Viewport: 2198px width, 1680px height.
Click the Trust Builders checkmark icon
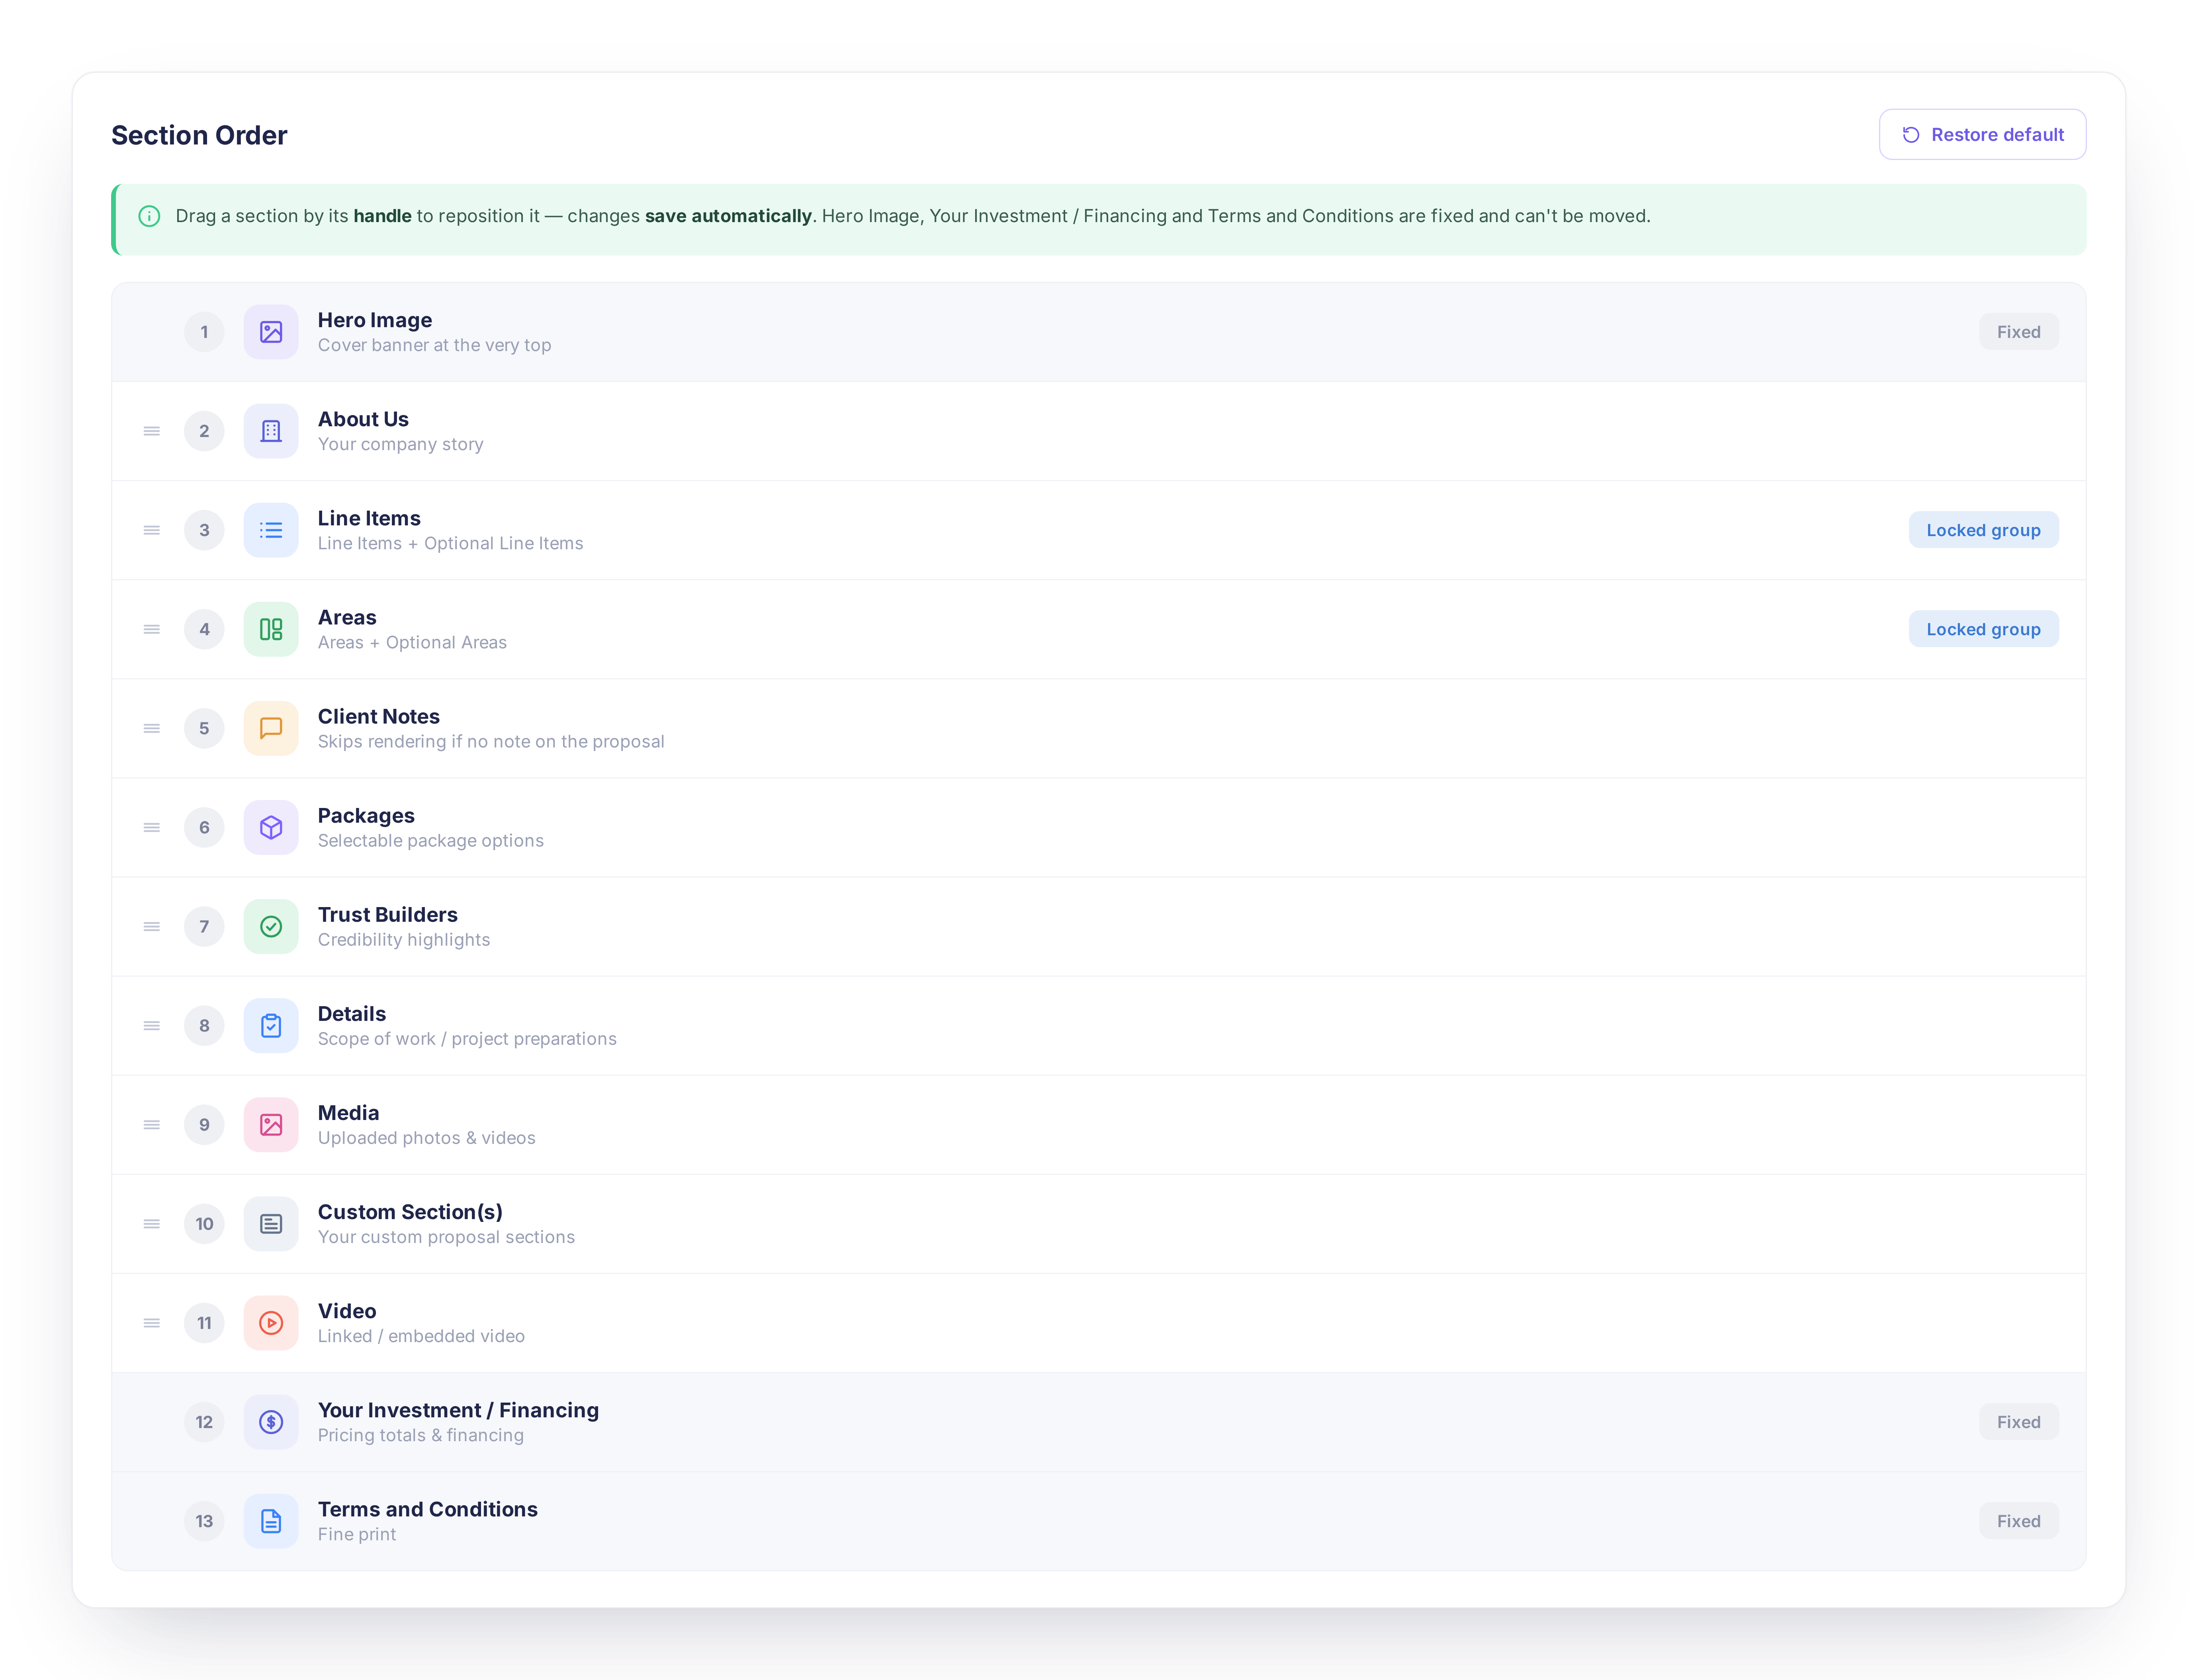pos(271,926)
